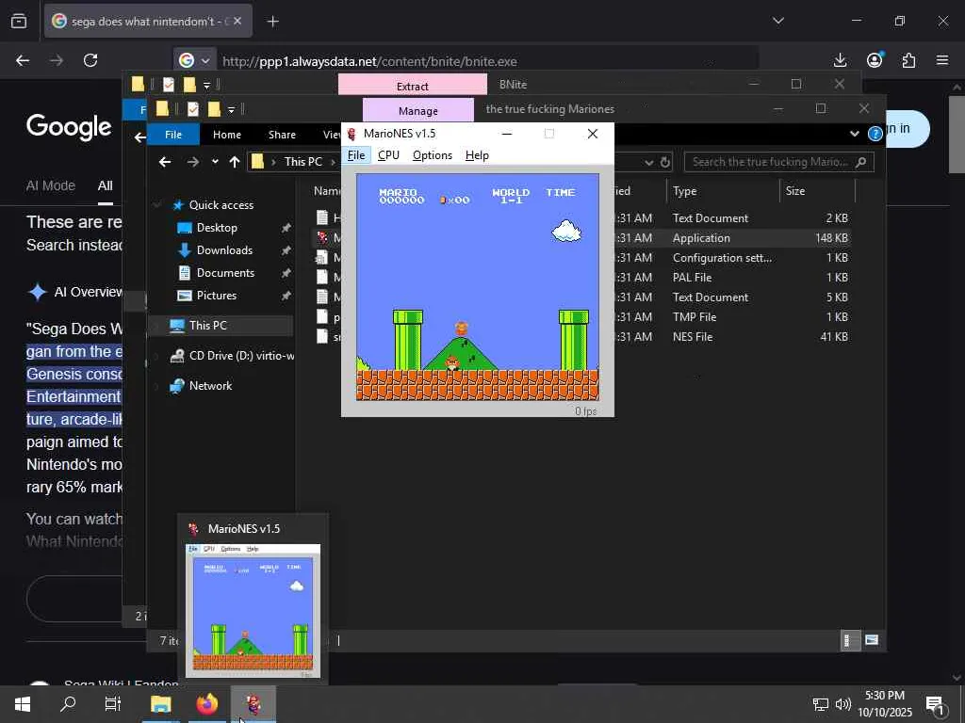The image size is (965, 723).
Task: Open a new Firefox tab
Action: click(x=272, y=22)
